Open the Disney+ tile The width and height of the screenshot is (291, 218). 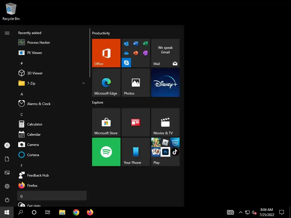click(165, 83)
